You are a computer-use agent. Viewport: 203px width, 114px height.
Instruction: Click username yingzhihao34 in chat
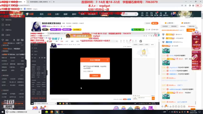pos(174,67)
